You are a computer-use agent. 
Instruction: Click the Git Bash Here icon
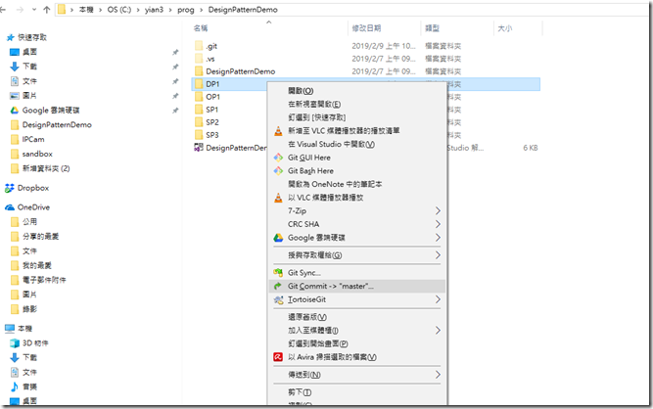pyautogui.click(x=278, y=171)
